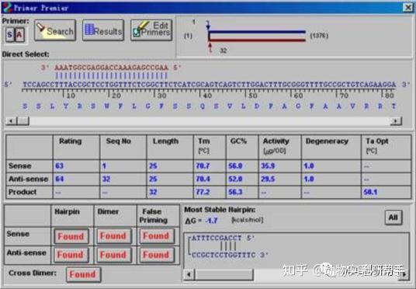Select the Sense primer S toggle
416x289 pixels.
pos(10,34)
